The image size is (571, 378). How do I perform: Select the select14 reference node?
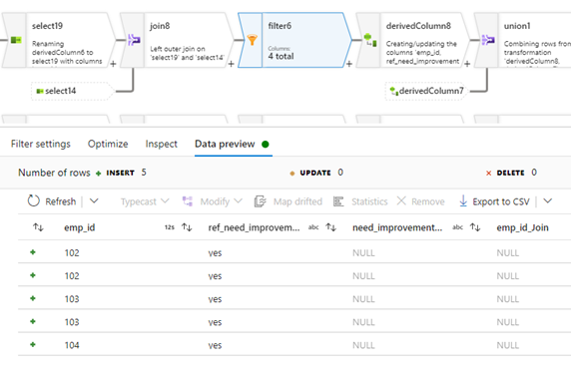click(73, 91)
